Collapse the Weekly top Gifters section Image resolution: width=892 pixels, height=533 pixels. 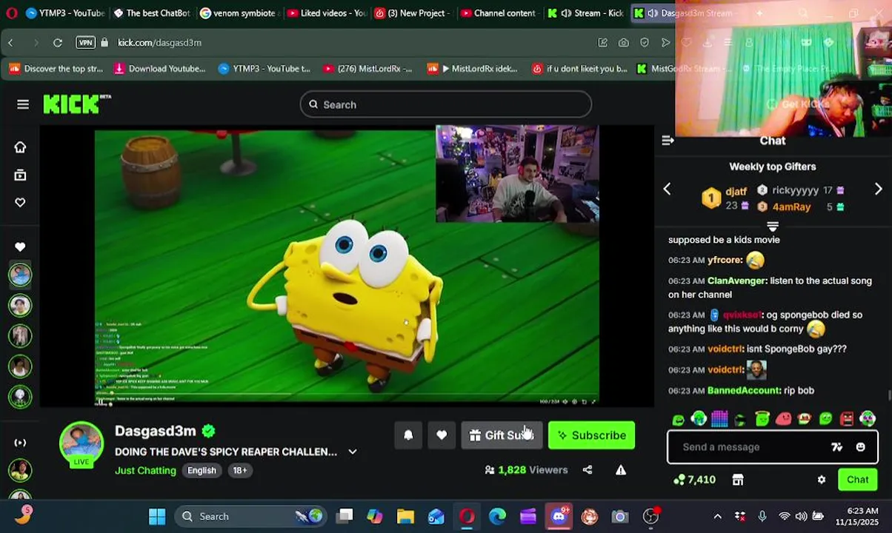773,226
